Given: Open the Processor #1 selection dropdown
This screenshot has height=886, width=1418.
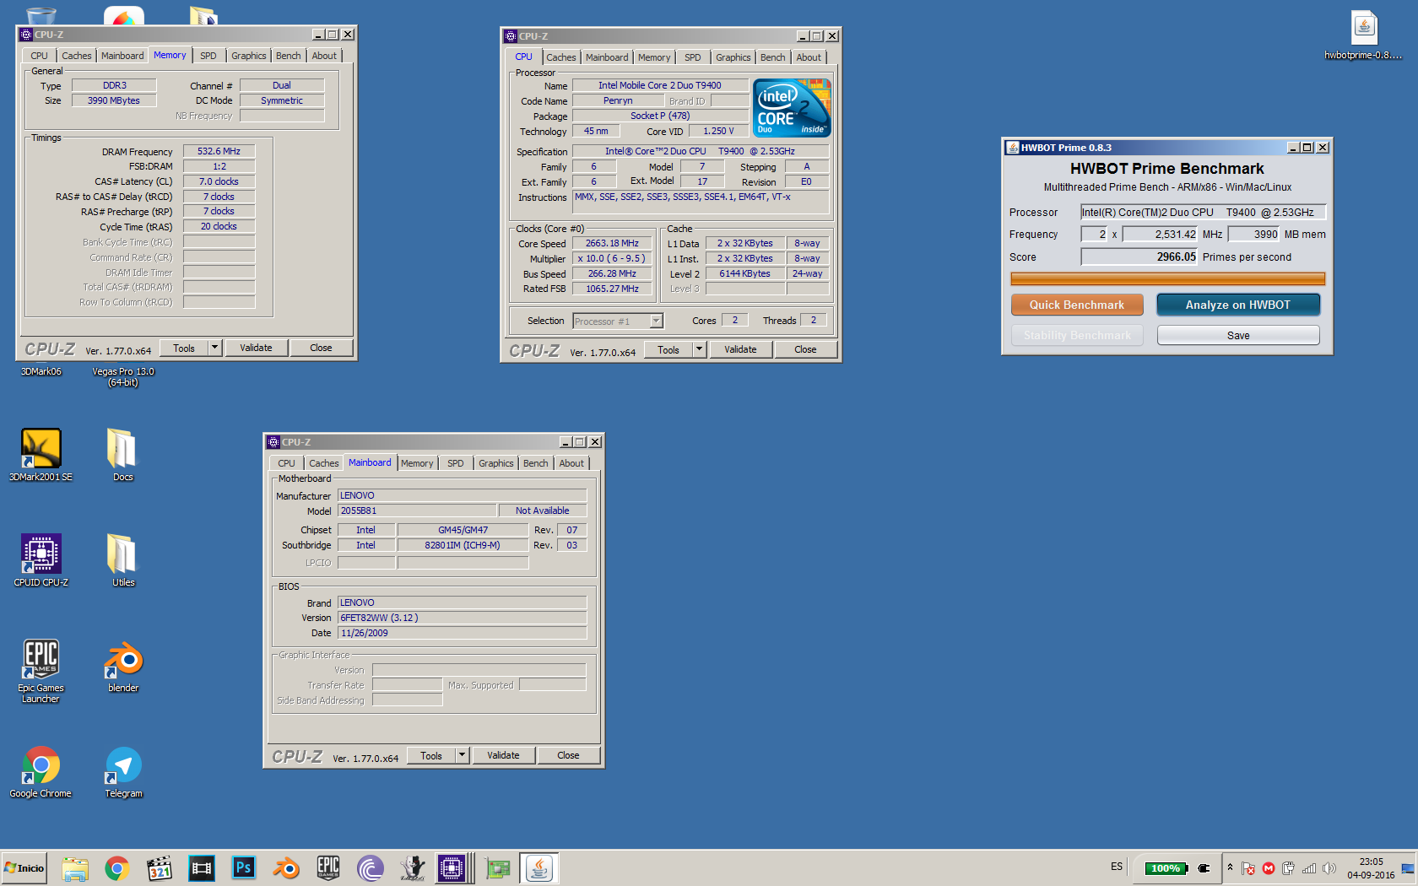Looking at the screenshot, I should point(618,321).
